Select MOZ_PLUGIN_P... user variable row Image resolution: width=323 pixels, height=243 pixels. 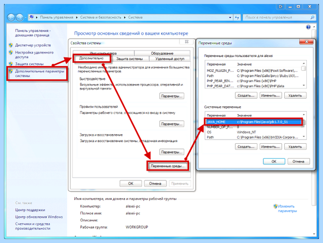click(x=254, y=71)
